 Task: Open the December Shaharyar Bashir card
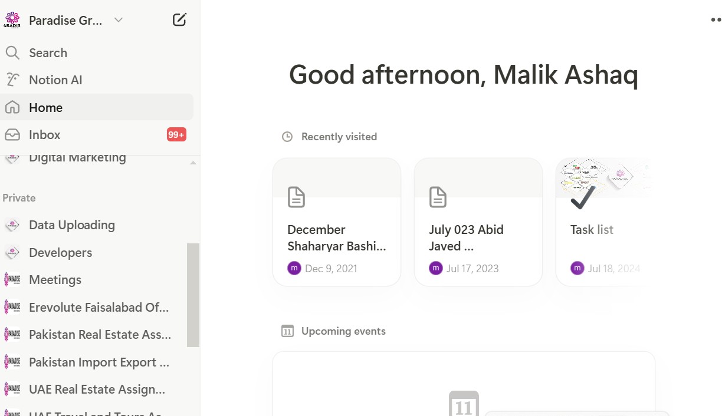tap(337, 222)
